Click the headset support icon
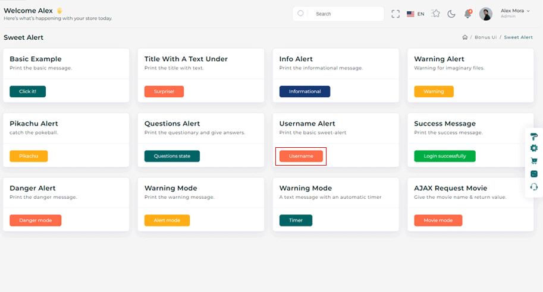The height and width of the screenshot is (292, 543). (533, 186)
